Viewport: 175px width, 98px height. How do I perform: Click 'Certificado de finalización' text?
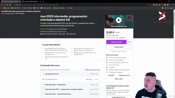point(116,72)
